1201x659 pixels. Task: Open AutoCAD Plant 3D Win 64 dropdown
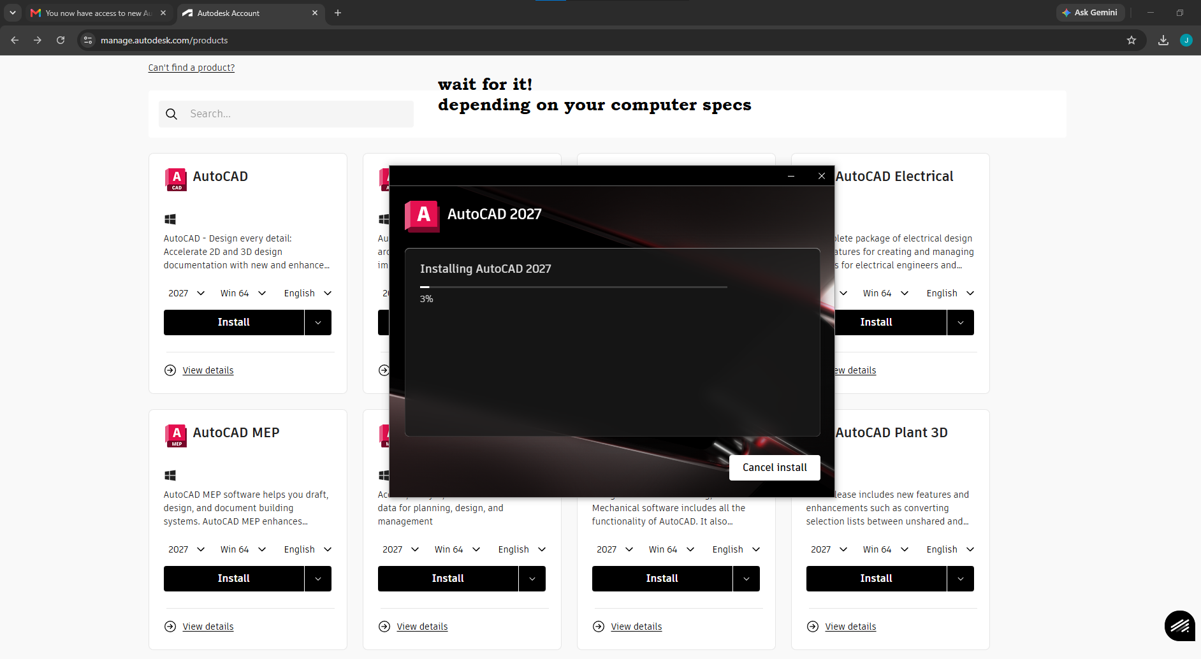coord(886,549)
